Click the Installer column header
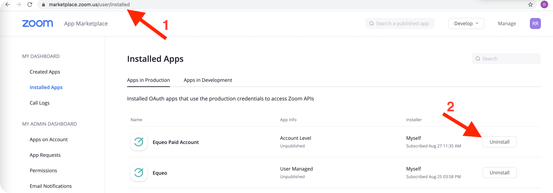Image resolution: width=553 pixels, height=193 pixels. 414,120
